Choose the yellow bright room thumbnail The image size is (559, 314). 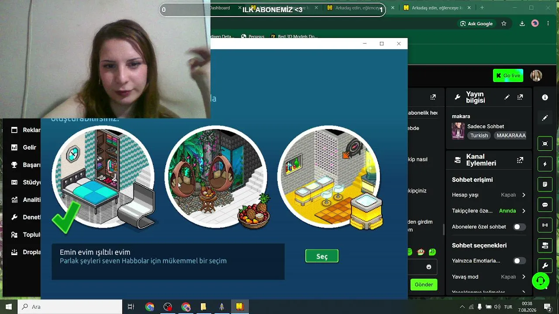pos(328,177)
